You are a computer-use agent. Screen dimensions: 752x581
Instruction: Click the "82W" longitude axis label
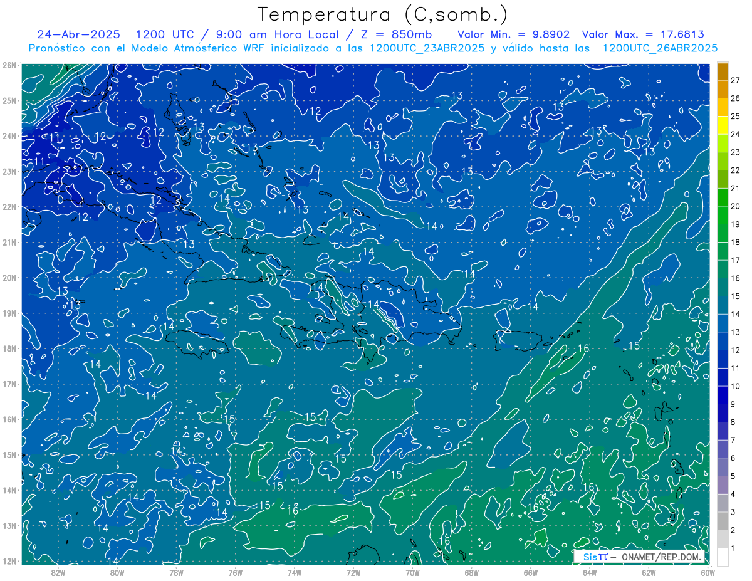click(x=58, y=572)
